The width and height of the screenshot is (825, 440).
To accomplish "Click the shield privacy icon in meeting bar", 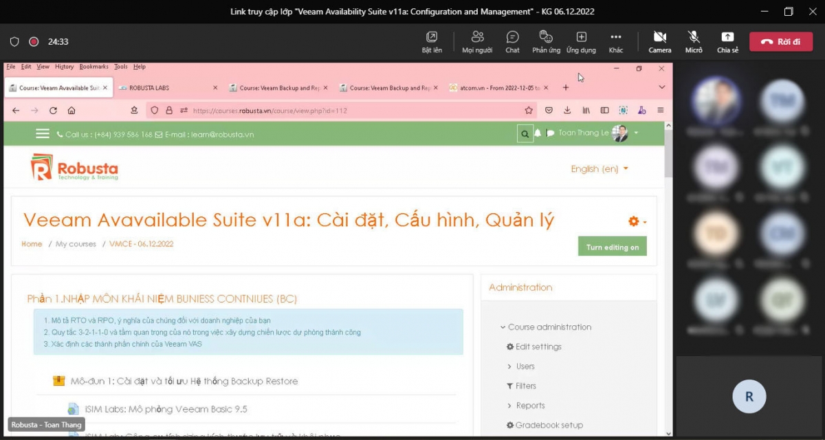I will click(x=14, y=42).
